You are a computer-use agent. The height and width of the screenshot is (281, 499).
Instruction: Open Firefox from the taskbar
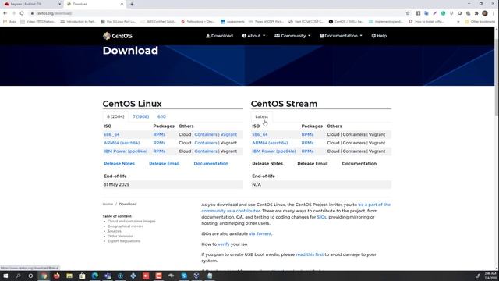(x=56, y=276)
